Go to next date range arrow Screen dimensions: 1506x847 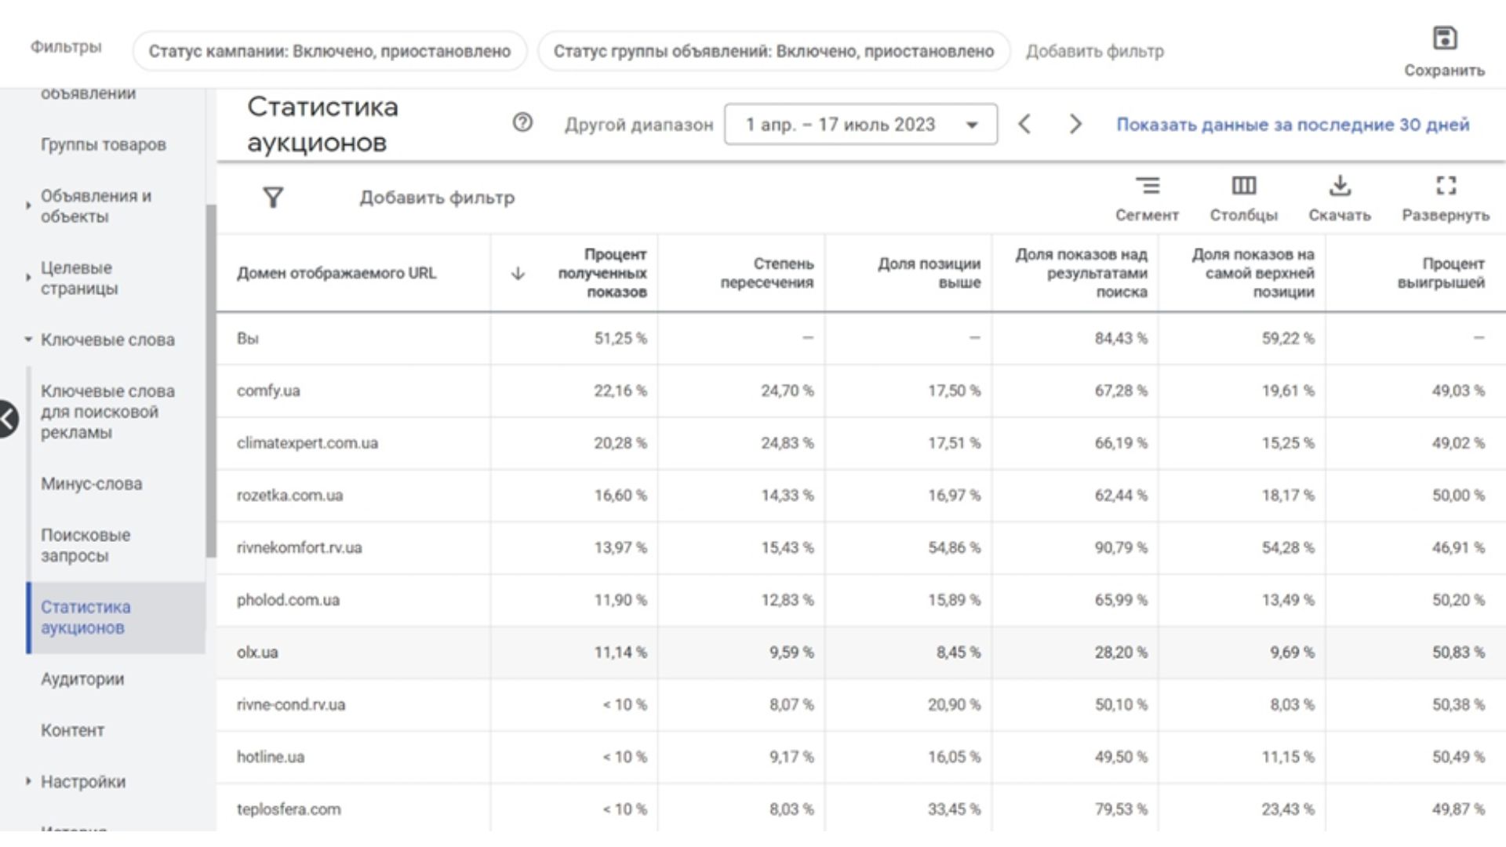[x=1075, y=124]
